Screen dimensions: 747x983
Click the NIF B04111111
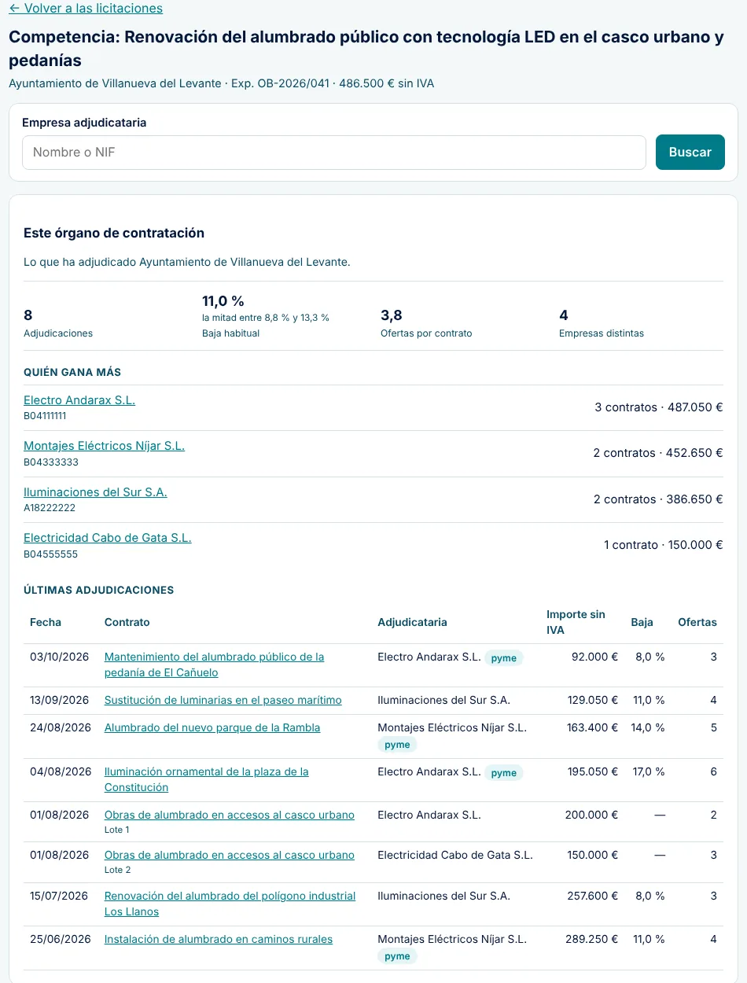tap(45, 416)
